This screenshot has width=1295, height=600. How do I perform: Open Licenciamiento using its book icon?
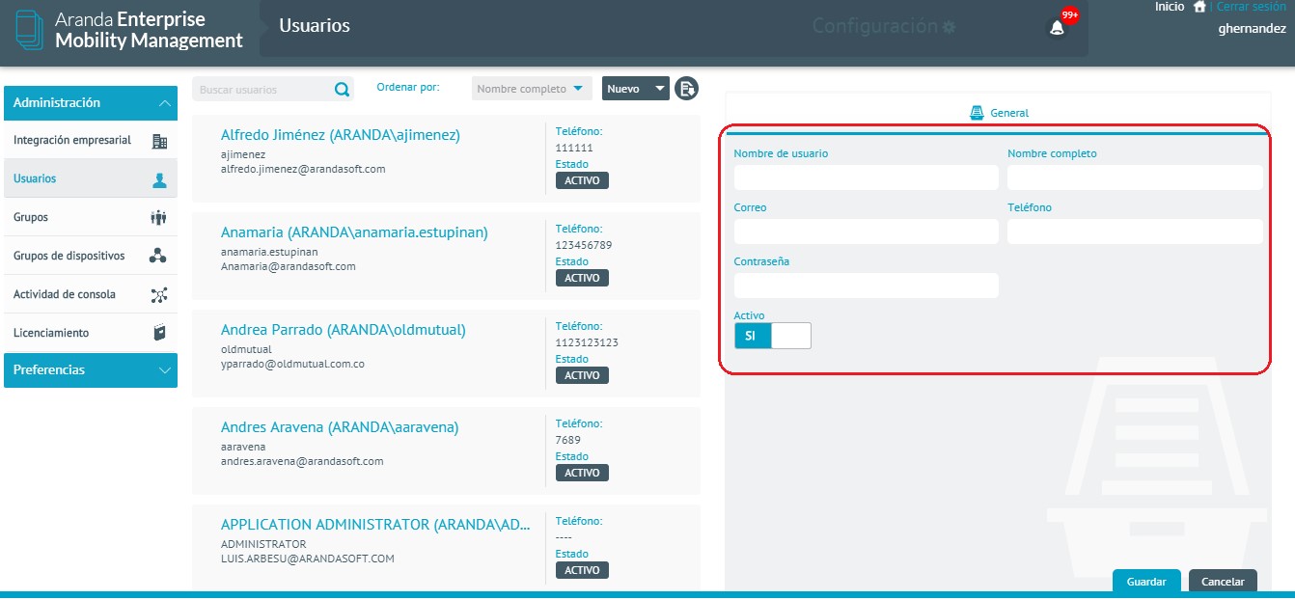click(x=159, y=333)
